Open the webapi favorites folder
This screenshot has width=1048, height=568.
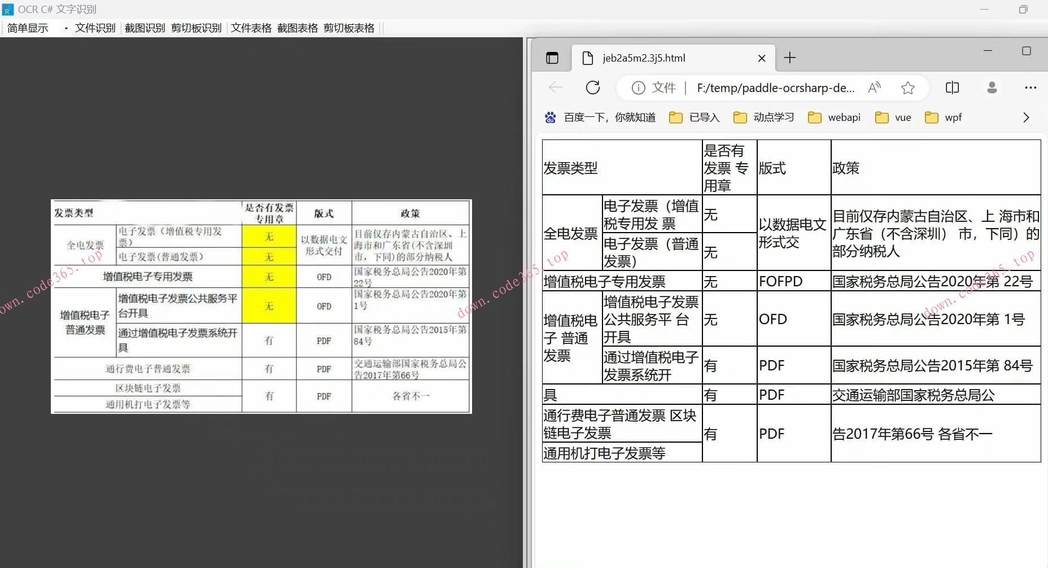click(834, 117)
